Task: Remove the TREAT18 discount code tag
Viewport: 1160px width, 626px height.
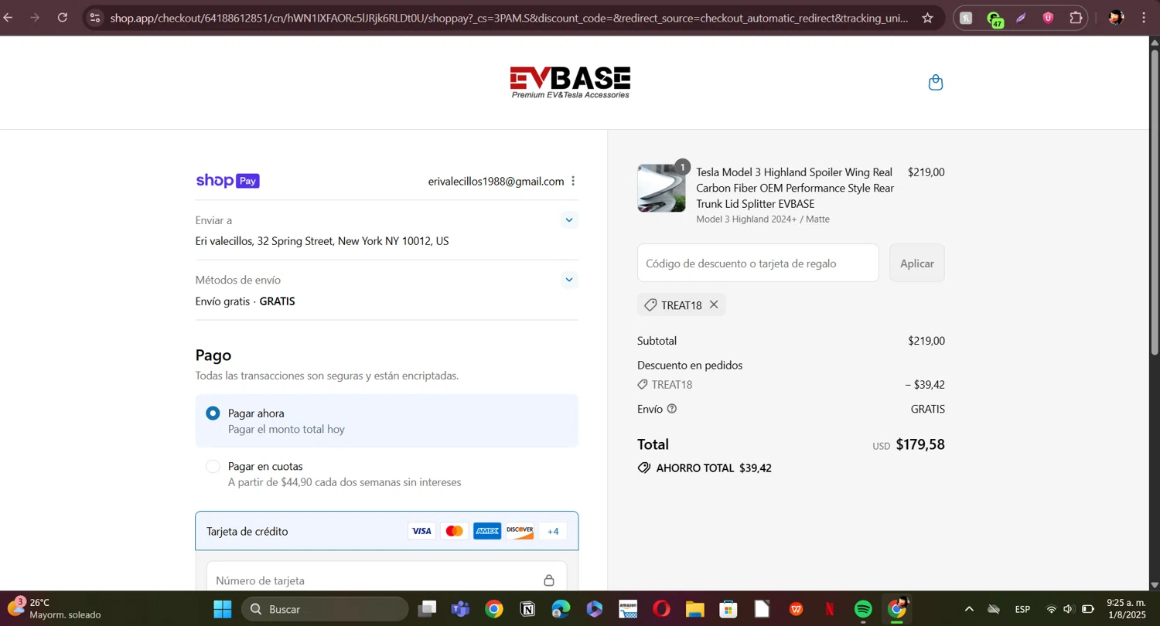Action: pos(714,304)
